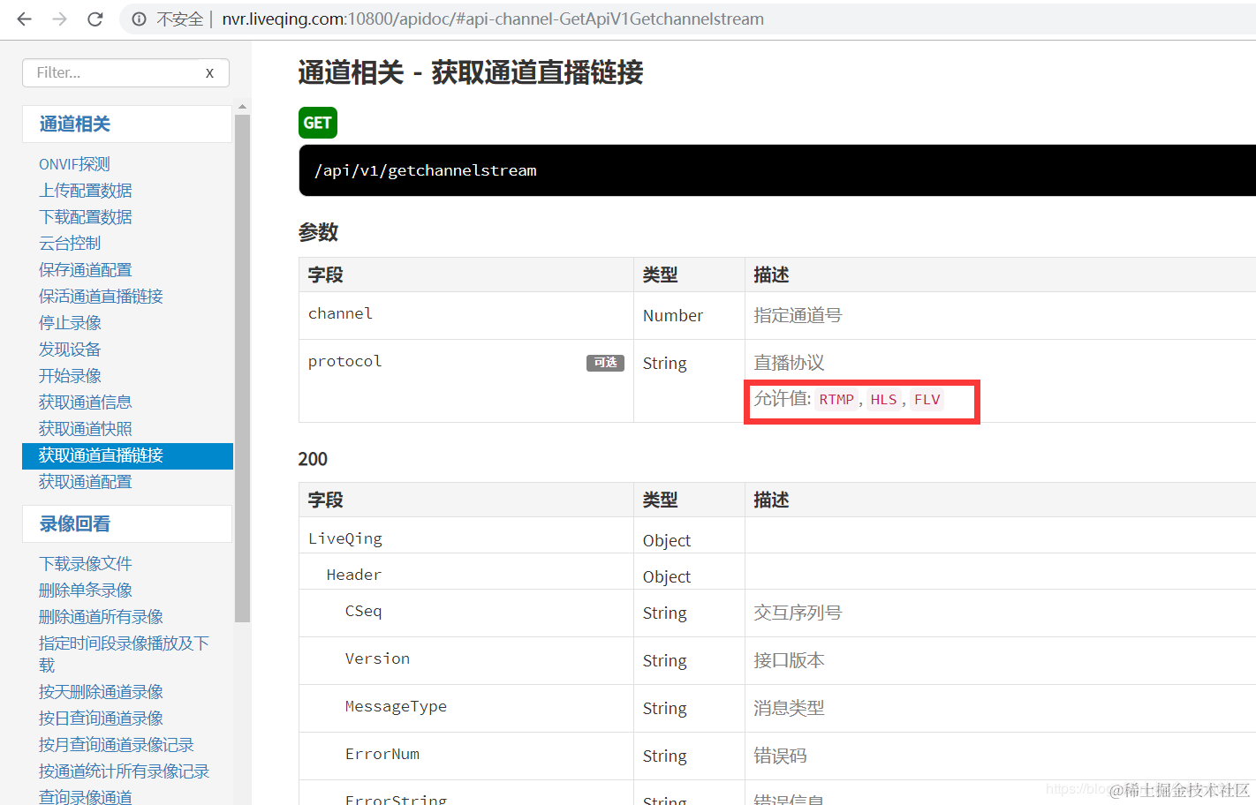
Task: Open the 停止录像 link
Action: click(70, 323)
